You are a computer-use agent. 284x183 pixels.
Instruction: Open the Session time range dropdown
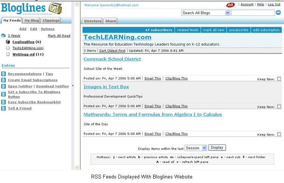[x=196, y=148]
